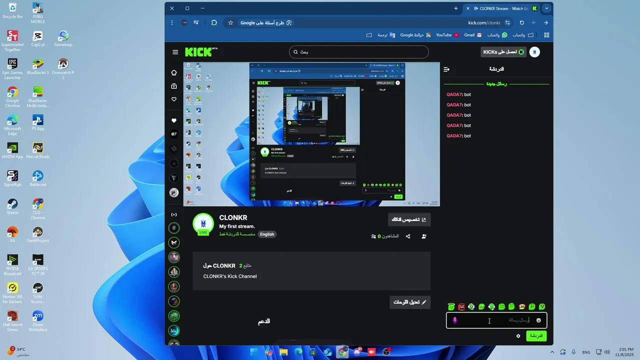Click the لحصل على KICKs button
This screenshot has height=360, width=640.
click(503, 52)
